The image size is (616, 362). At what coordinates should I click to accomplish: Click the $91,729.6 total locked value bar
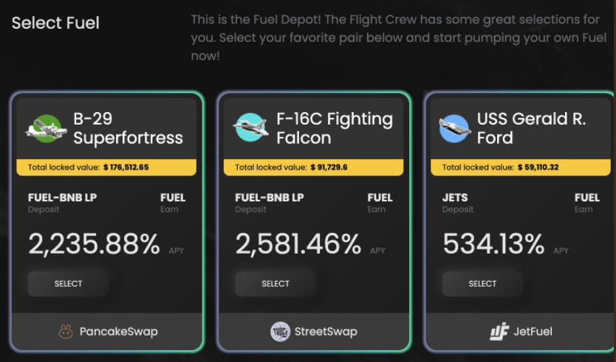point(313,167)
